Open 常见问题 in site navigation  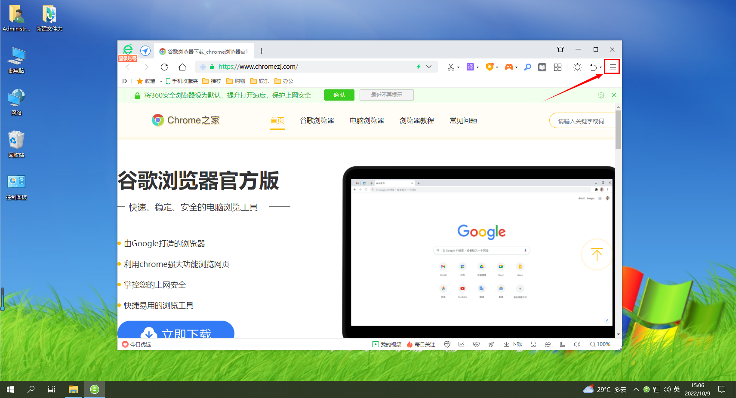[463, 121]
